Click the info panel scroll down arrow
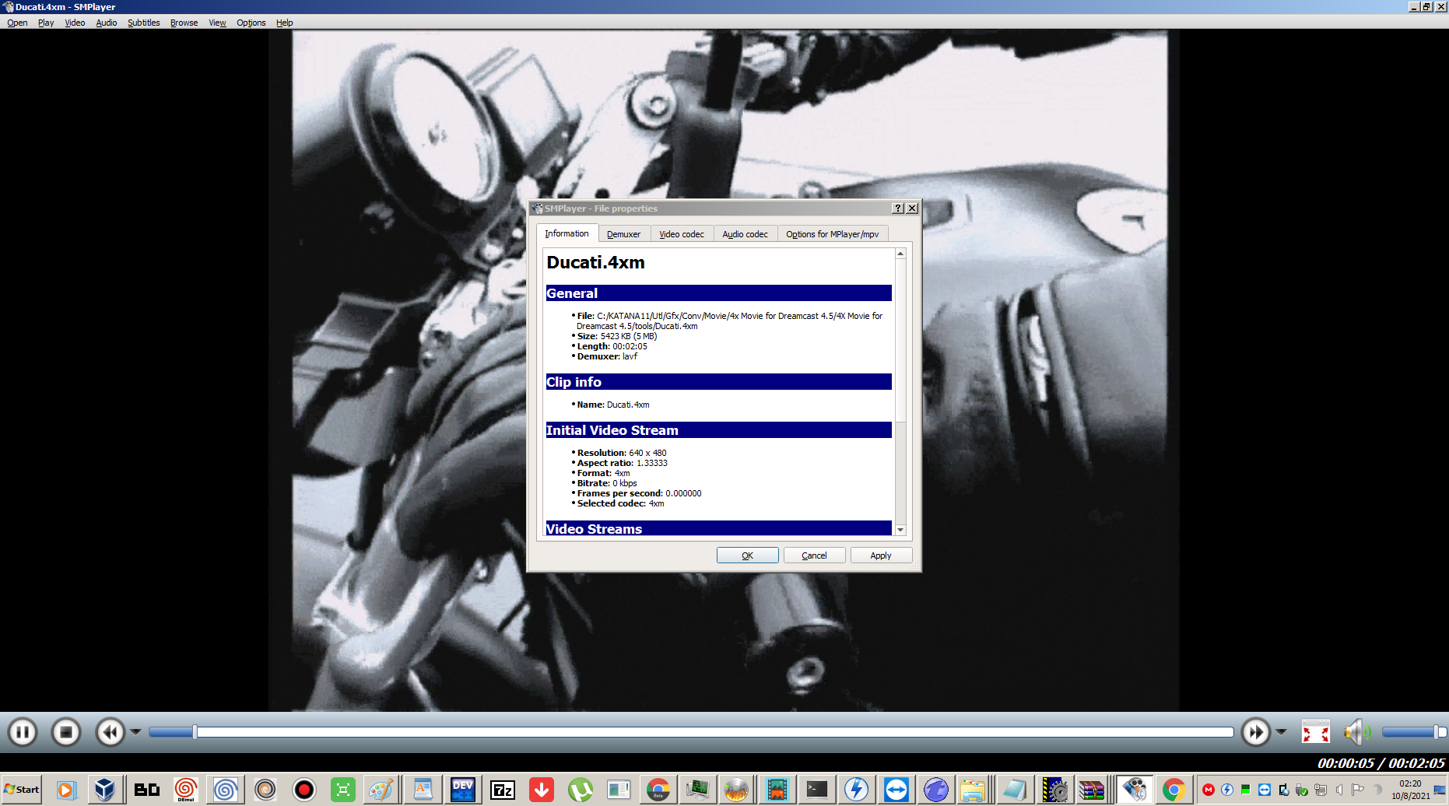Image resolution: width=1449 pixels, height=806 pixels. pyautogui.click(x=900, y=530)
